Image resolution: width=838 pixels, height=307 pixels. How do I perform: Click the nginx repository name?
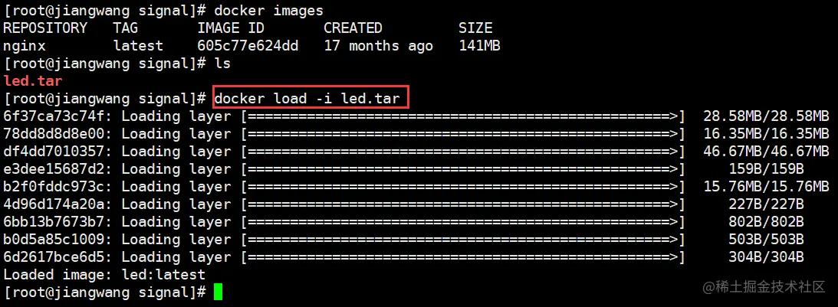pos(24,47)
